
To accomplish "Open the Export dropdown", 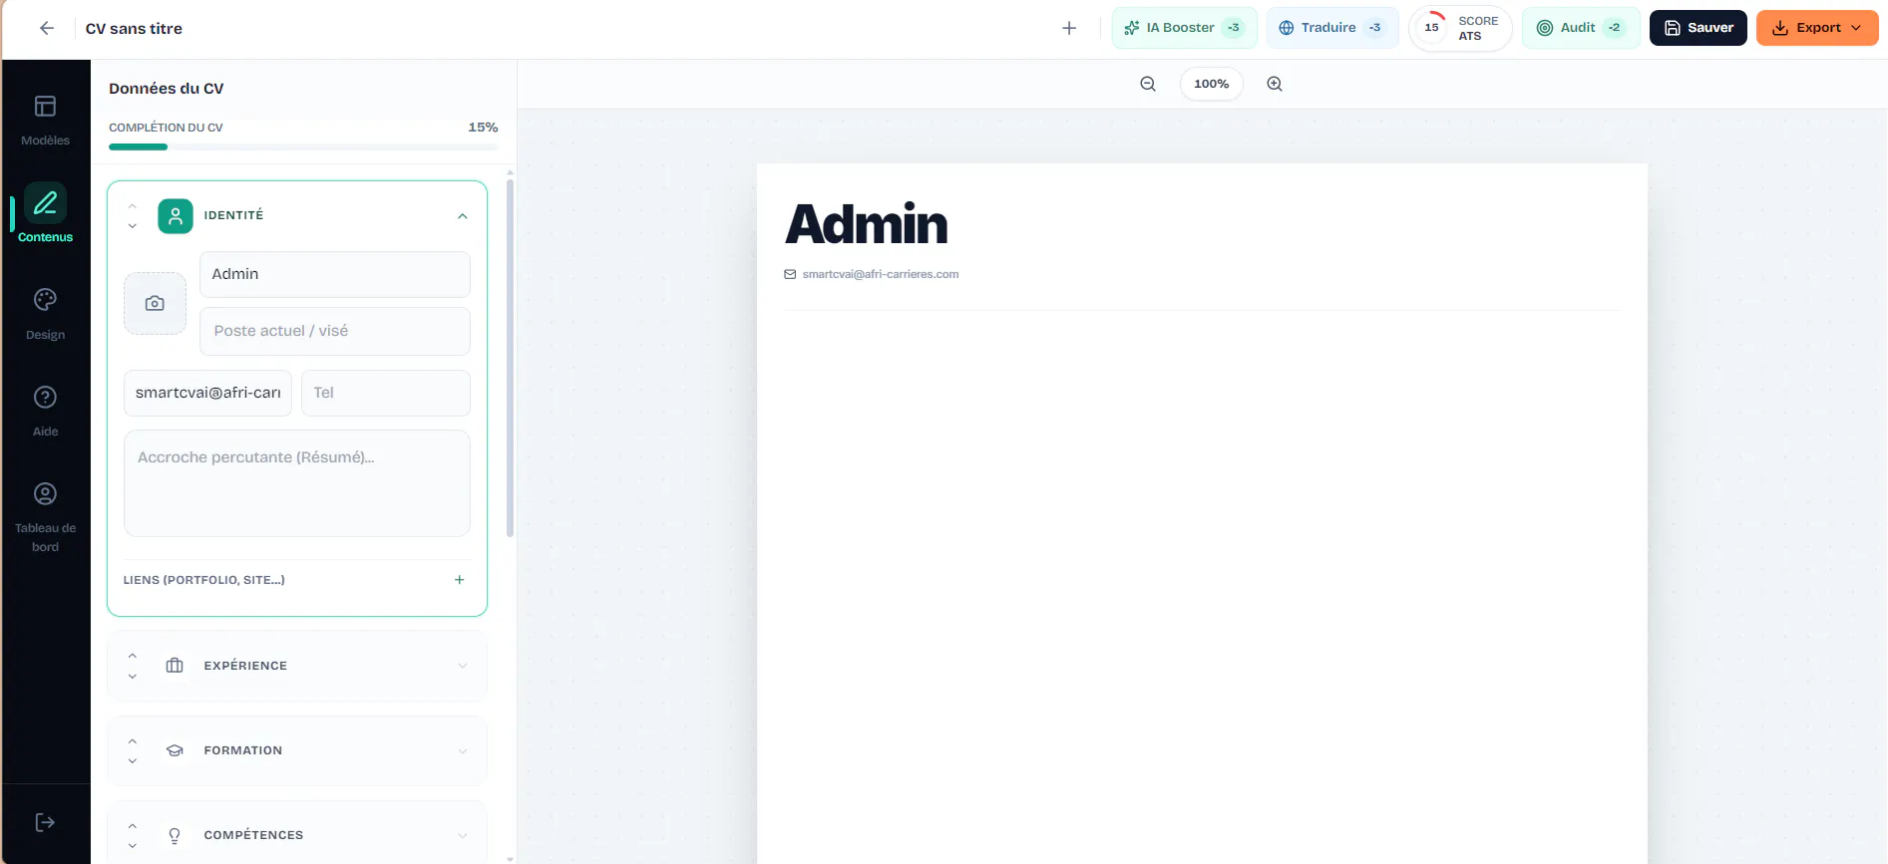I will tap(1817, 28).
